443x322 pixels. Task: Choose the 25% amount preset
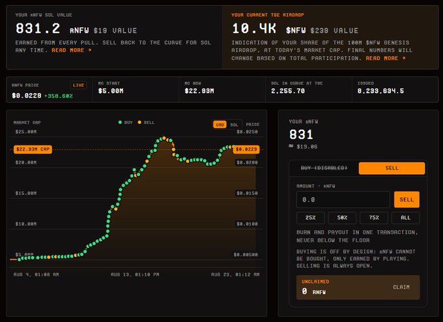pos(311,218)
